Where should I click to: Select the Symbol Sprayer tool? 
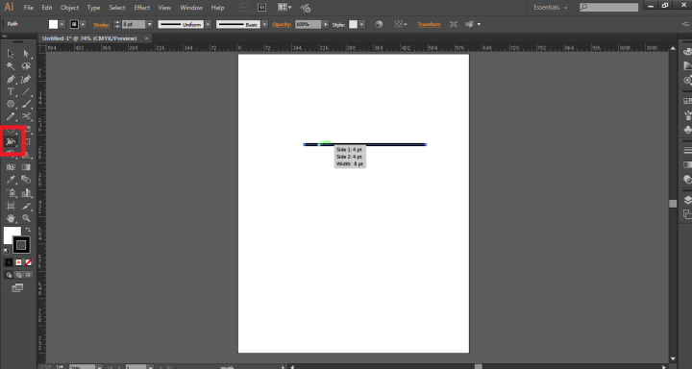coord(11,193)
